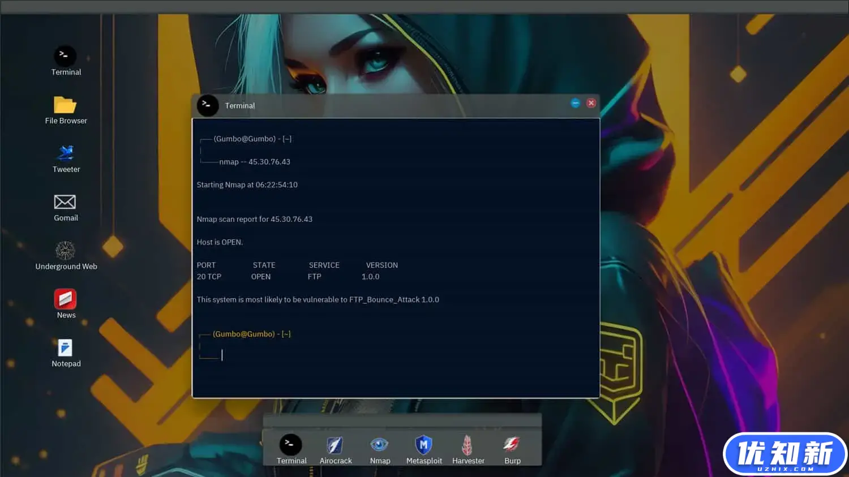This screenshot has width=849, height=477.
Task: Open the News app
Action: click(x=66, y=299)
